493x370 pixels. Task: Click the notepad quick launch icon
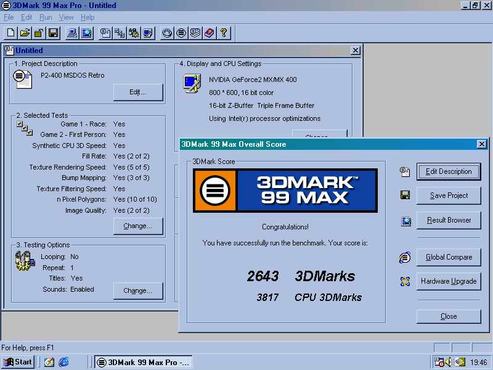point(49,362)
